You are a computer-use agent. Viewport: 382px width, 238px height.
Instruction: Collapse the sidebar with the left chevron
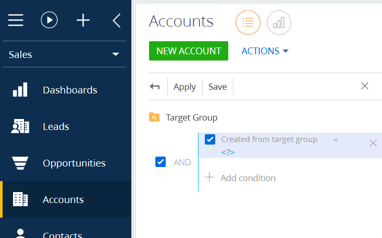tap(117, 20)
